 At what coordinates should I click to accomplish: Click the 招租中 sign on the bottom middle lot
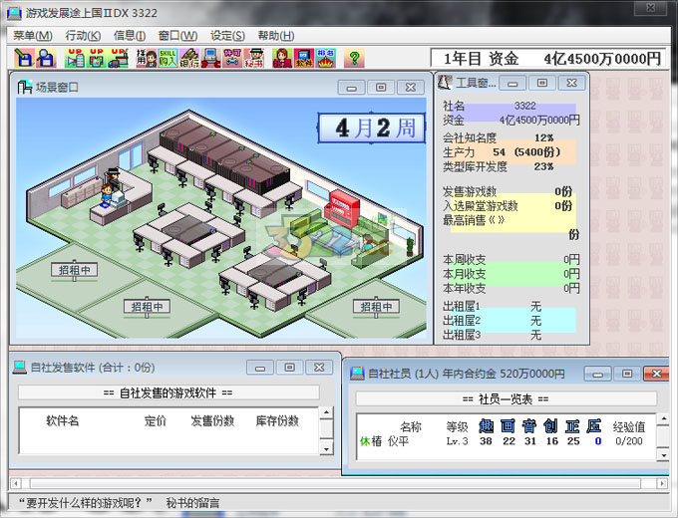point(147,306)
